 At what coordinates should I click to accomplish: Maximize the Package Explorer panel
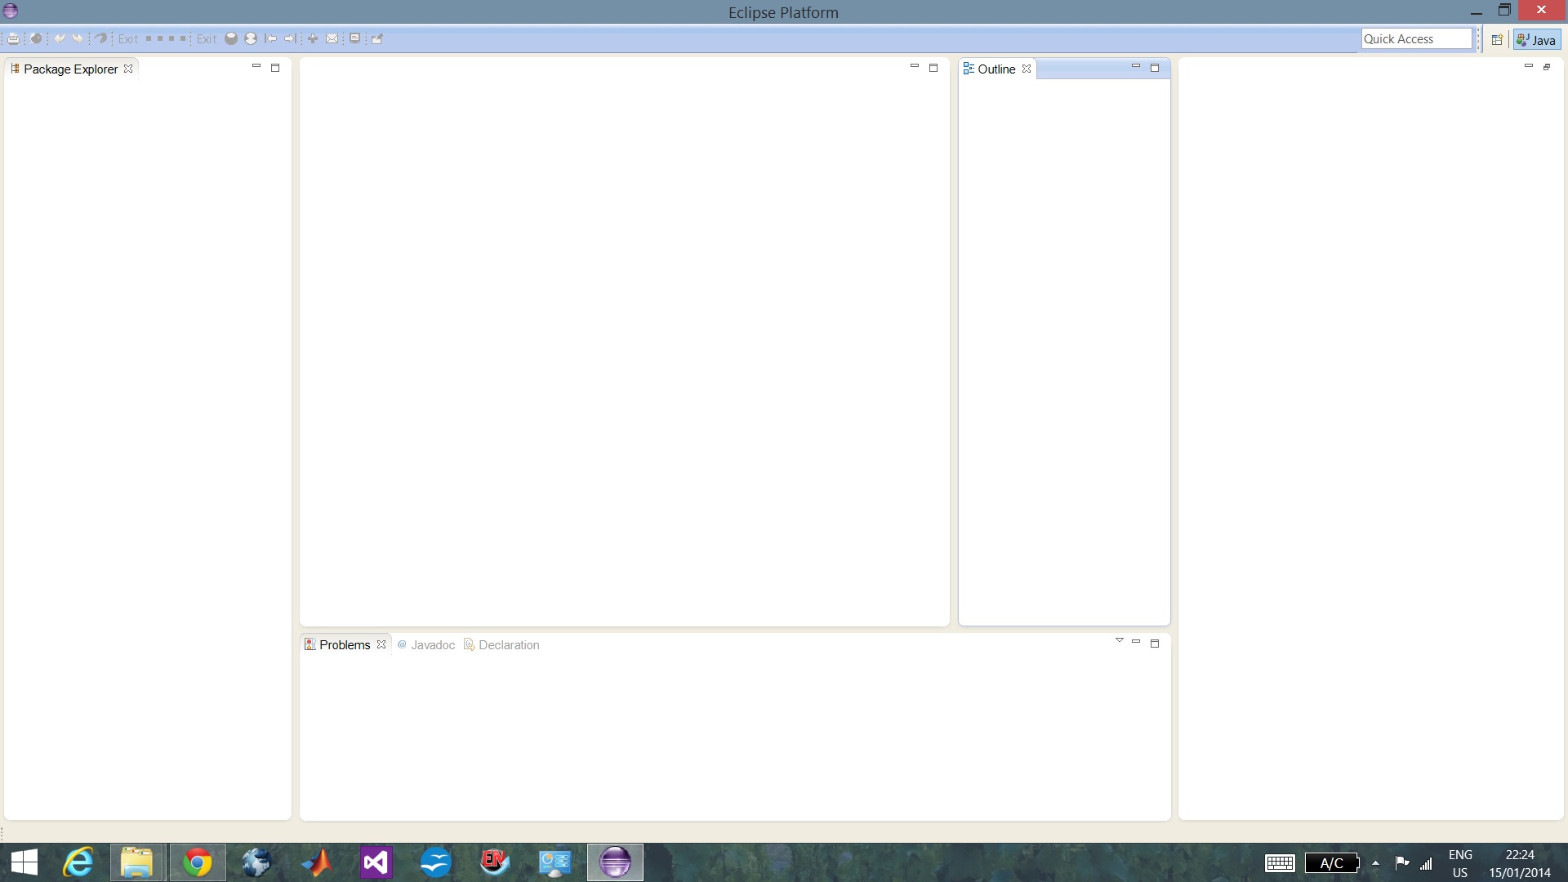pos(275,68)
